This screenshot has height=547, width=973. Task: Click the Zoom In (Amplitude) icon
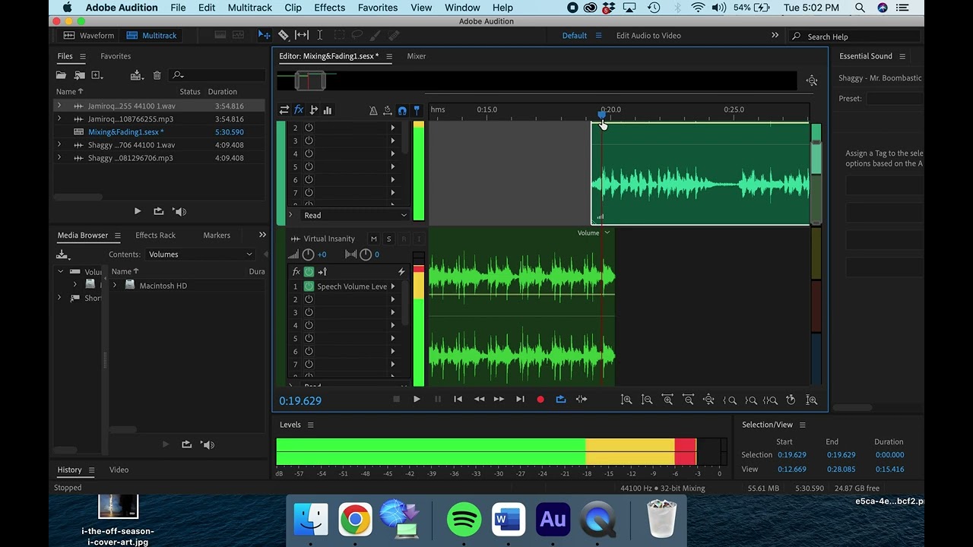click(x=626, y=400)
